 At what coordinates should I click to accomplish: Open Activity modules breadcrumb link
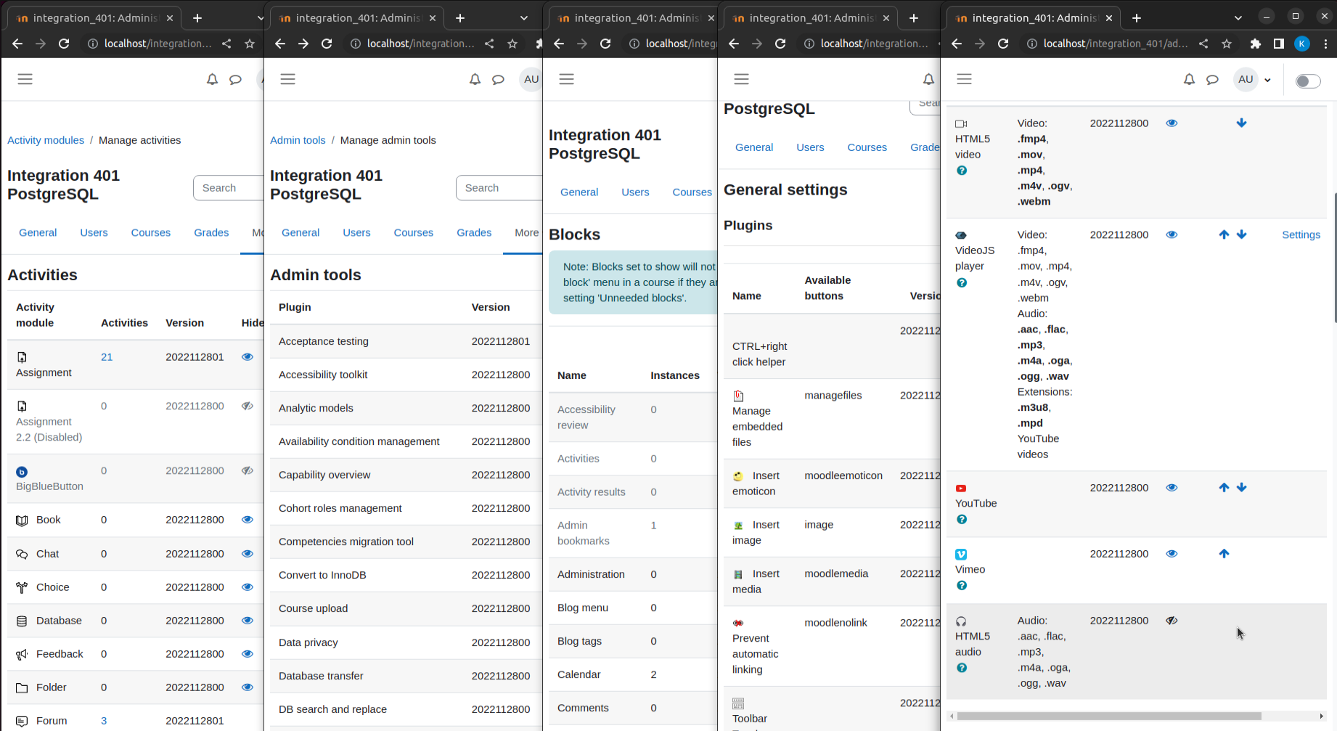point(46,140)
